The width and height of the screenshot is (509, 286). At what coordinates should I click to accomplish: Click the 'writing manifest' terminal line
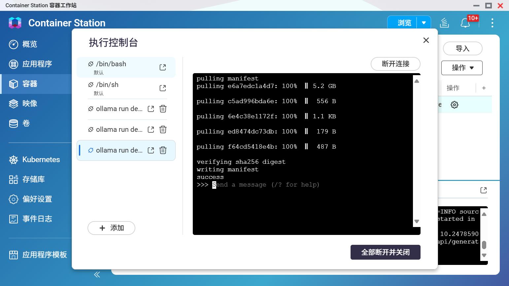point(227,169)
